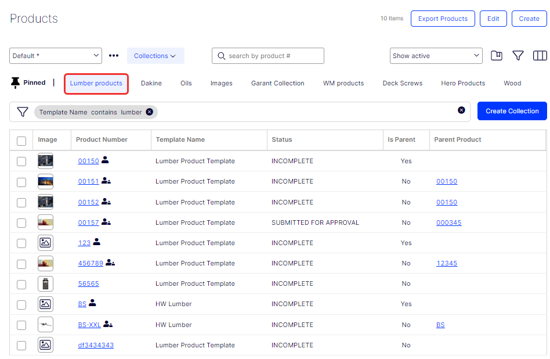Select the checkbox for product BS-XXL
Viewport: 550px width, 359px height.
tap(21, 325)
